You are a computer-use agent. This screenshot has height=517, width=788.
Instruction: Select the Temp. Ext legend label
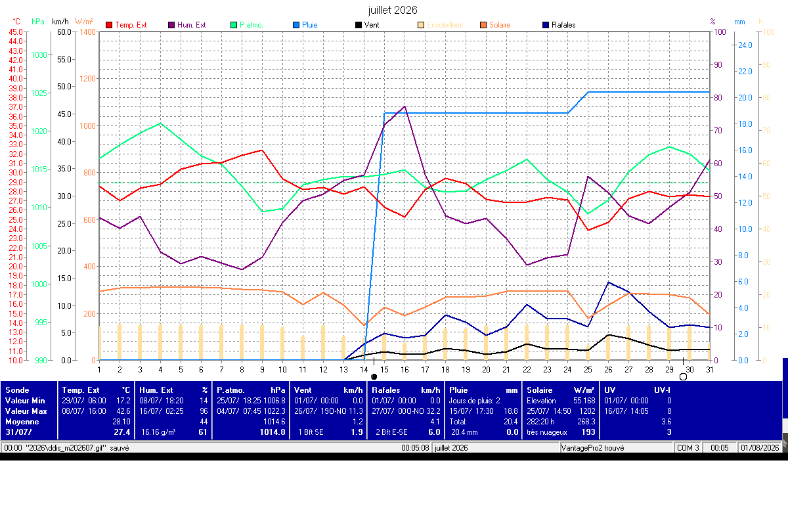coord(131,25)
